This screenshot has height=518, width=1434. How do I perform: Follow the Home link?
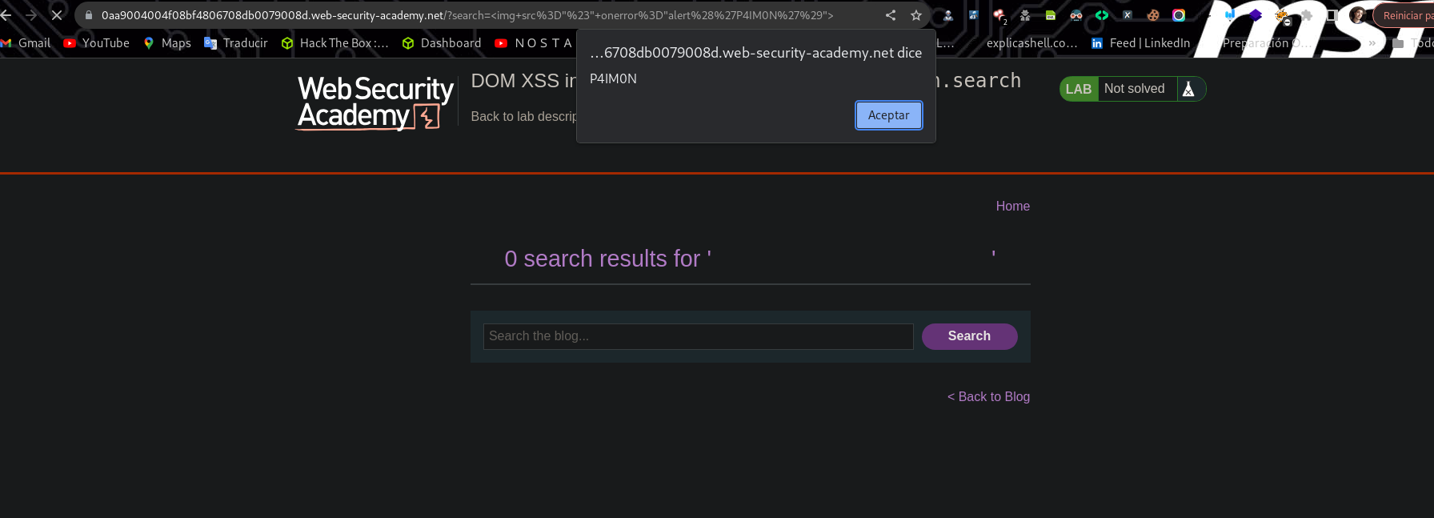[1012, 206]
